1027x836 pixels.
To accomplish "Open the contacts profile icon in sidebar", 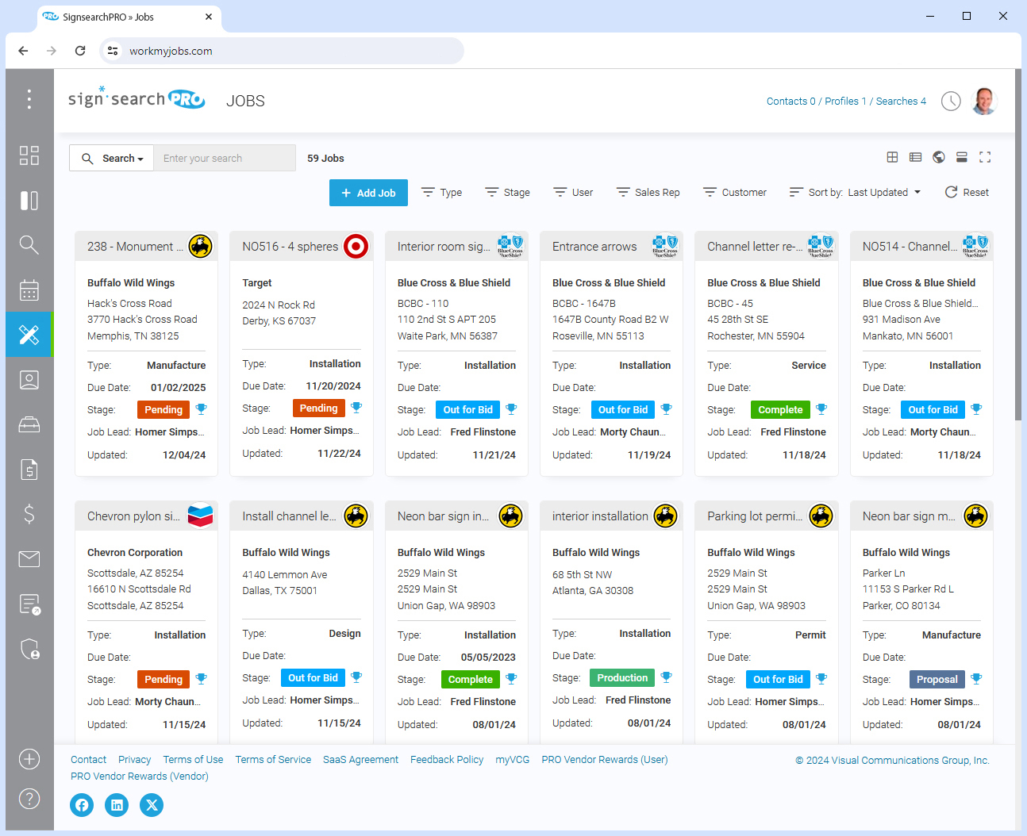I will pos(29,380).
